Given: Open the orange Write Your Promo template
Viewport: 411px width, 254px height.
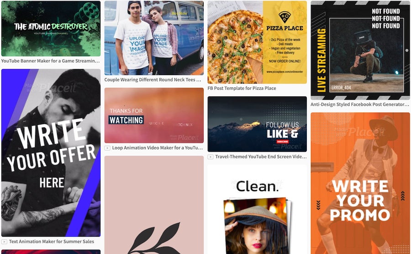Looking at the screenshot, I should tap(360, 183).
